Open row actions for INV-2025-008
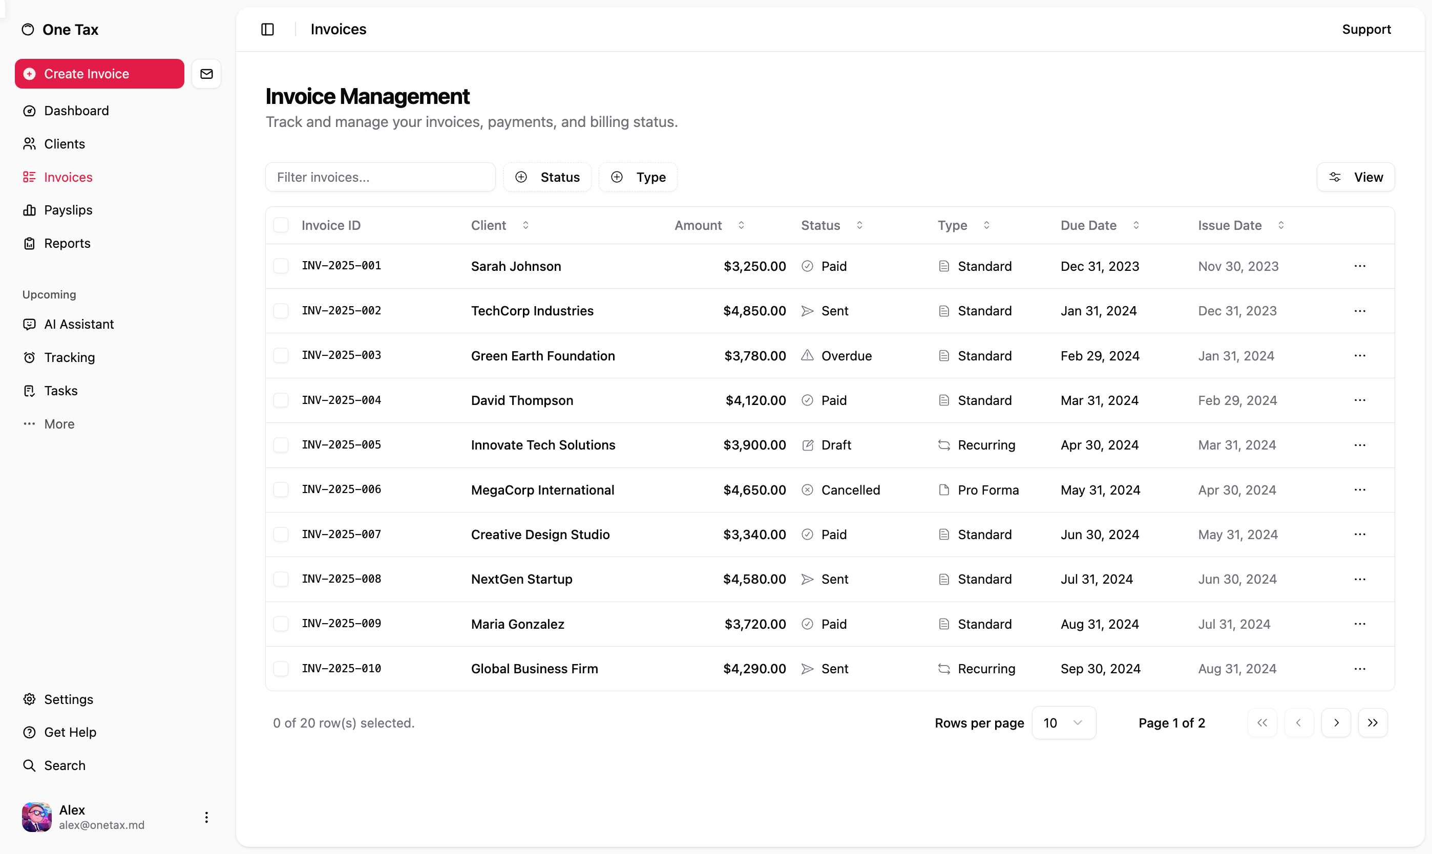 coord(1359,579)
